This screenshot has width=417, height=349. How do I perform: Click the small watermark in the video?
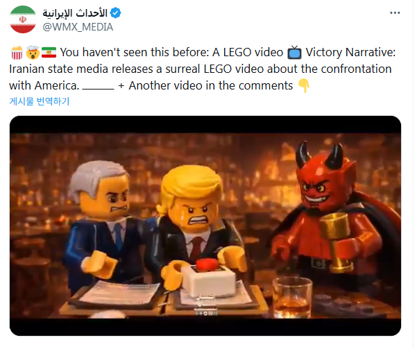pyautogui.click(x=205, y=313)
